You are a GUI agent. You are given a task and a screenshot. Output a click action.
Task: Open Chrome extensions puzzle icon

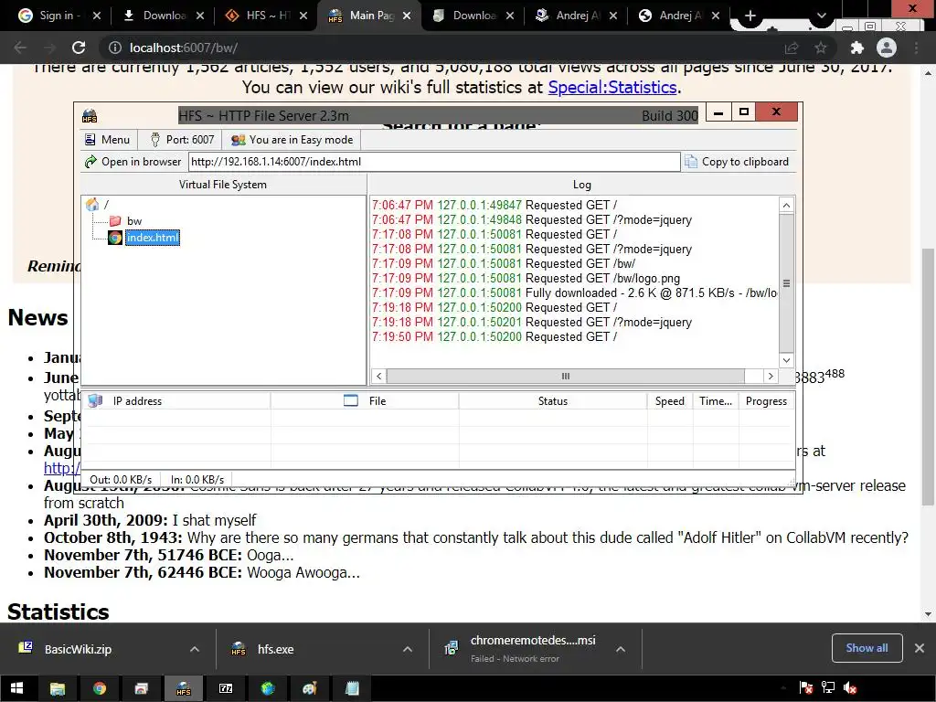tap(856, 48)
